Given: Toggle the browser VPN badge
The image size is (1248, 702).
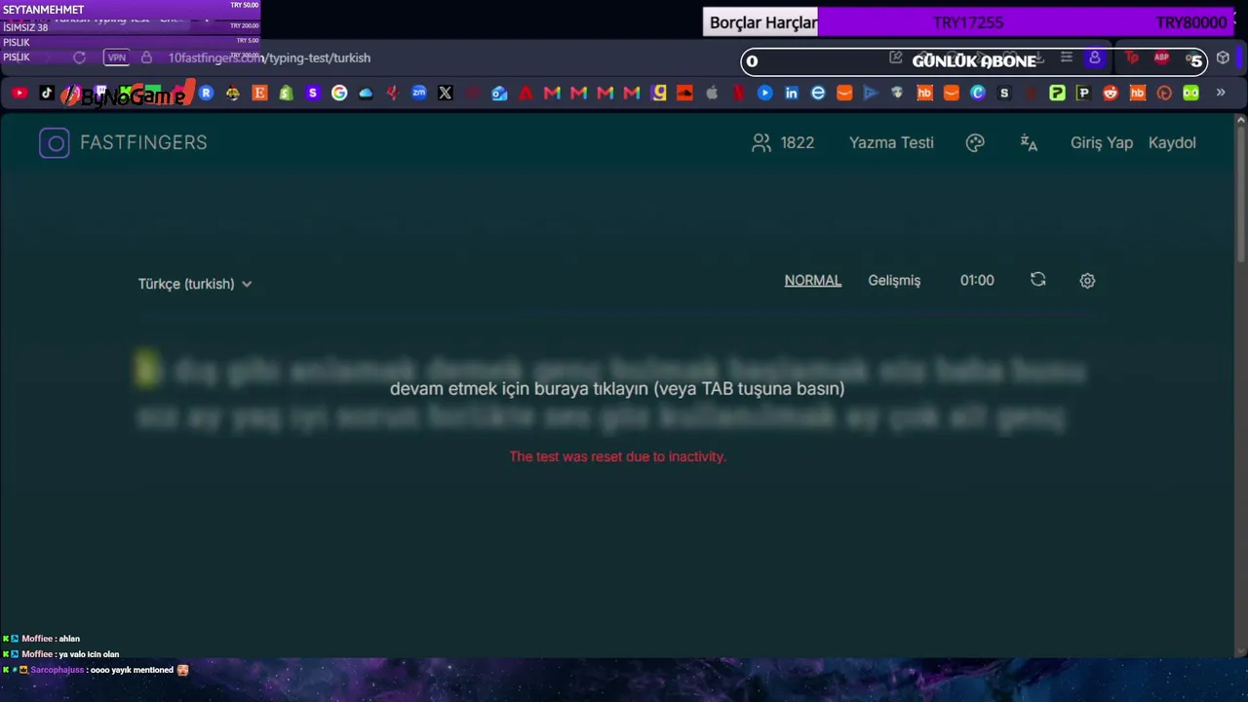Looking at the screenshot, I should (117, 58).
